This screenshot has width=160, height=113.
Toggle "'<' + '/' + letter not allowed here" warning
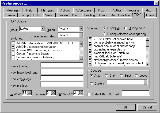(90, 39)
